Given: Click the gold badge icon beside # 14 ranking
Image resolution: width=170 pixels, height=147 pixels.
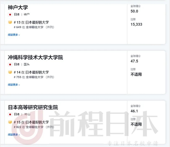Looking at the screenshot, I should coord(10,72).
